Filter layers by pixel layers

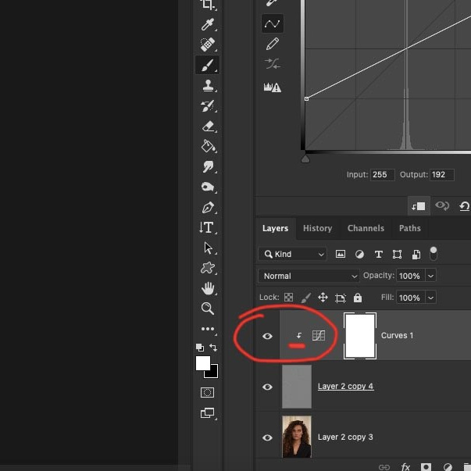click(341, 254)
